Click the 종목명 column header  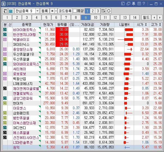coord(27,25)
